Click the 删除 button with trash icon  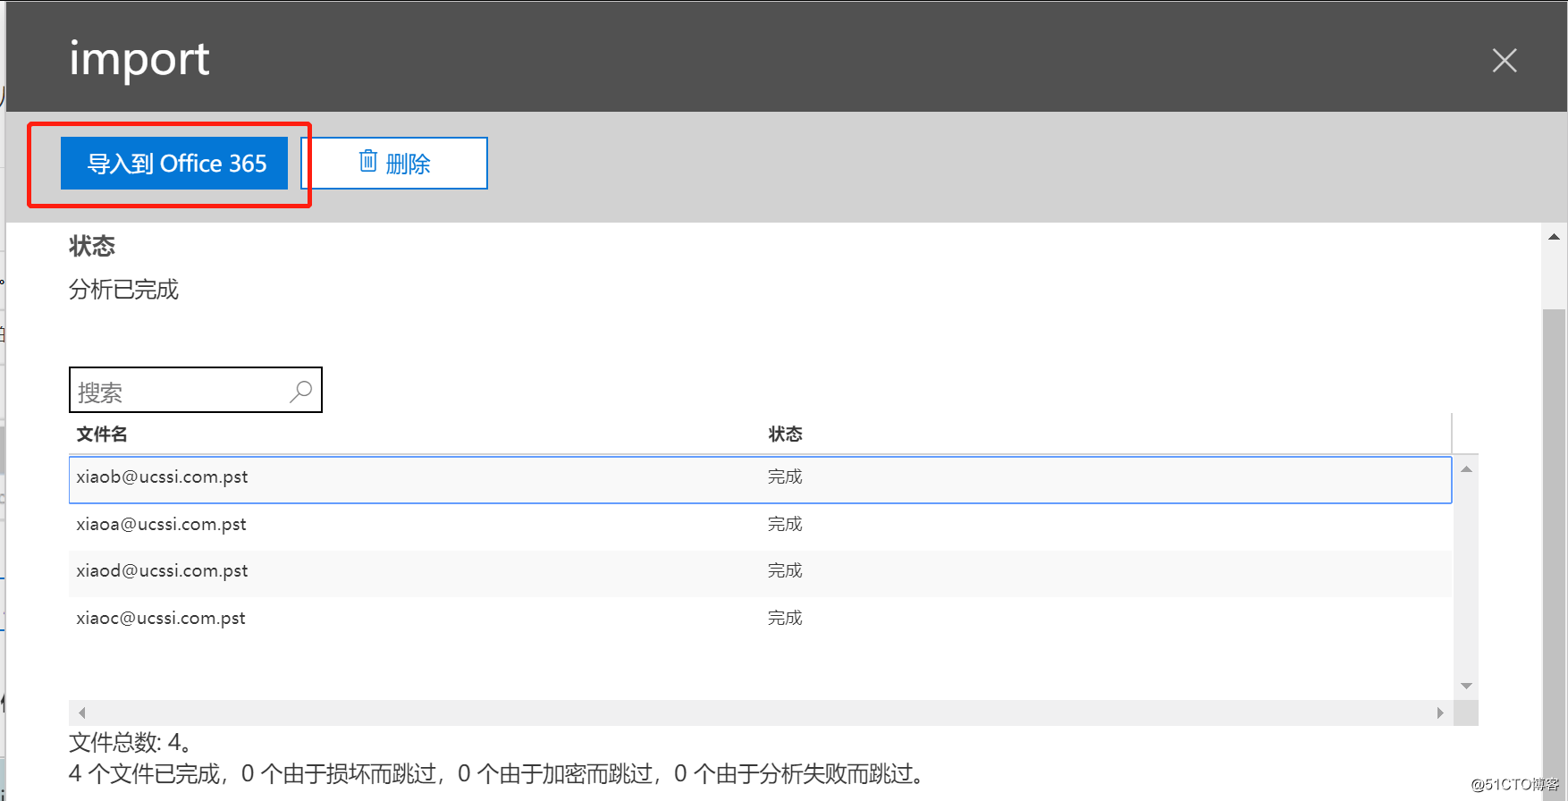[x=394, y=163]
